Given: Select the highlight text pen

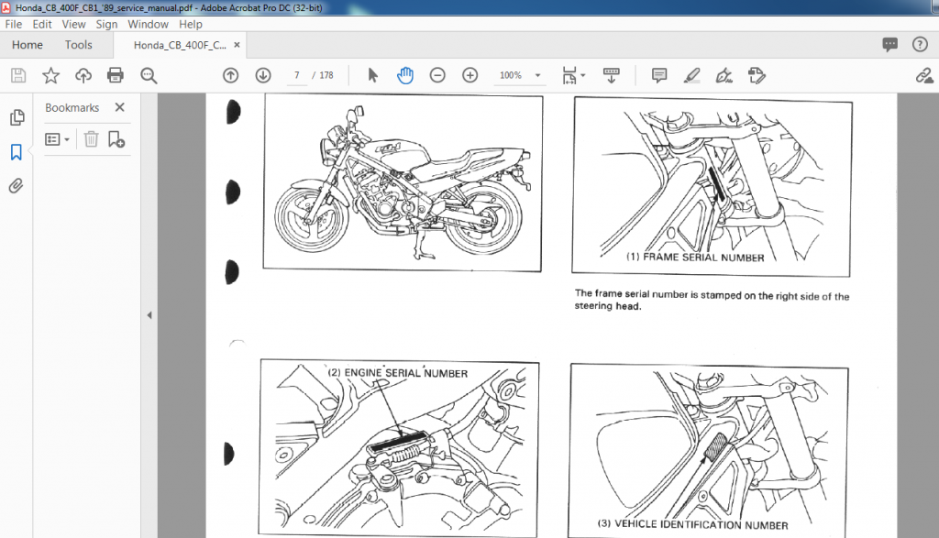Looking at the screenshot, I should (x=691, y=75).
